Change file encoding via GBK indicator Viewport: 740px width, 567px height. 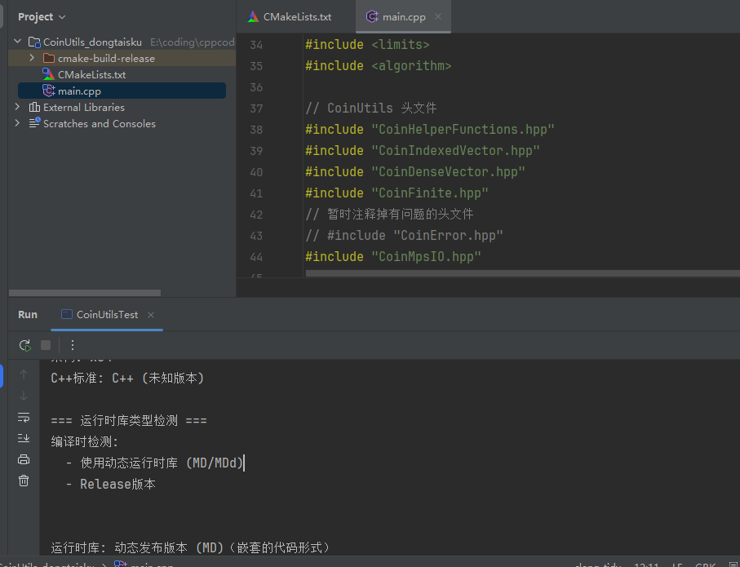click(706, 564)
